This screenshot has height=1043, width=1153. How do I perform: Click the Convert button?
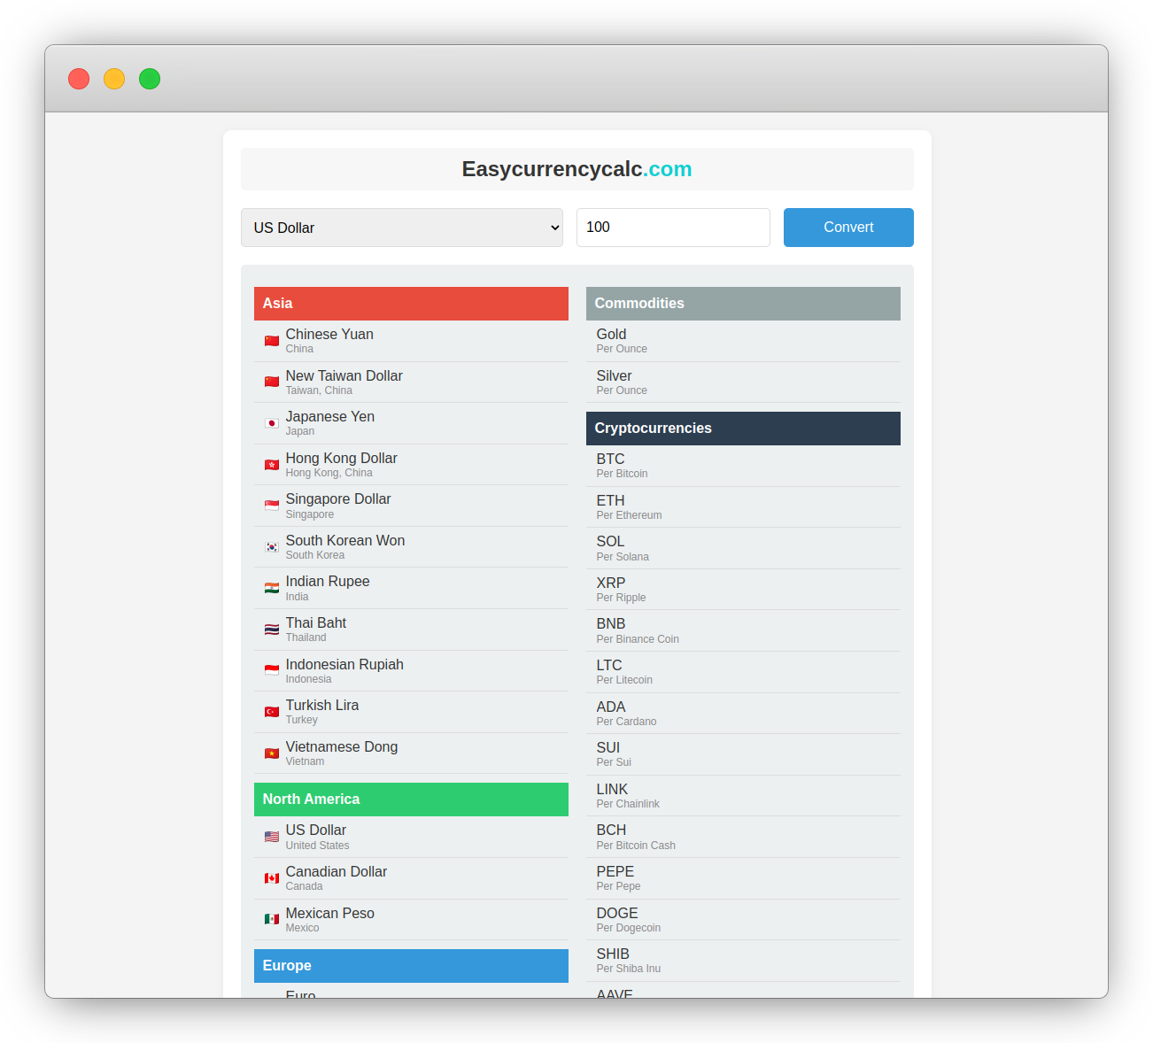848,228
